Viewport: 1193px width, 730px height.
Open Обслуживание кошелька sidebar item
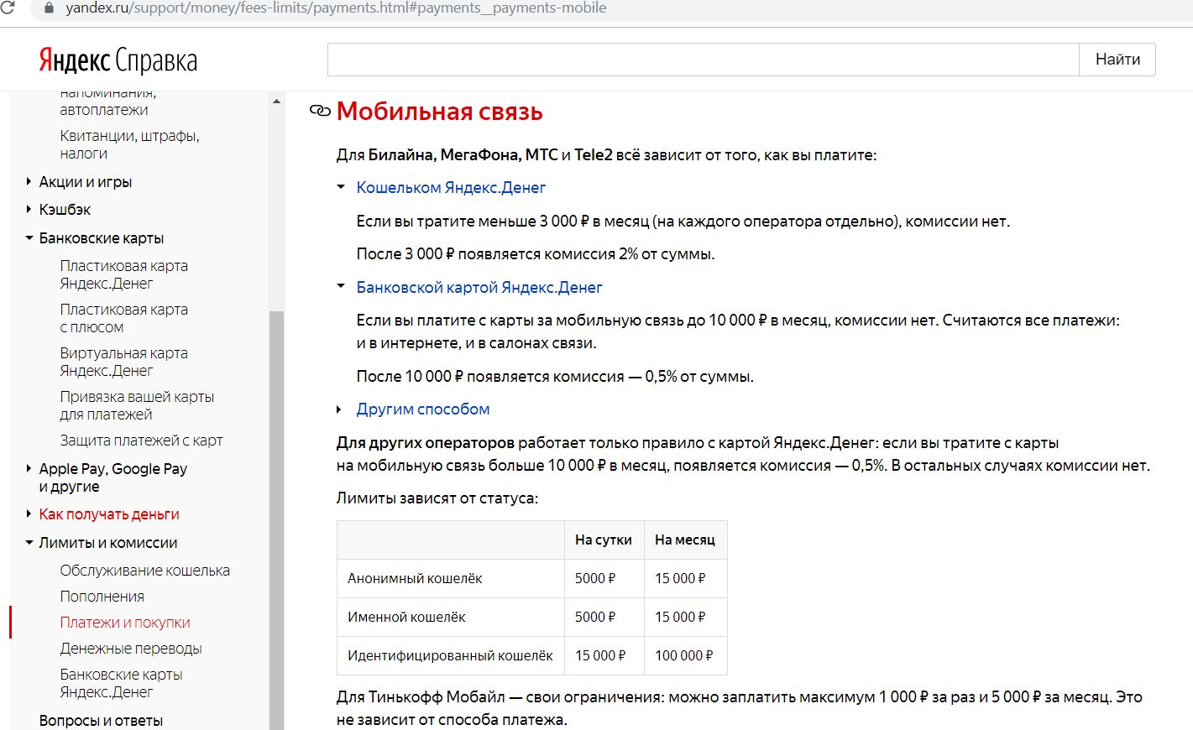point(144,571)
